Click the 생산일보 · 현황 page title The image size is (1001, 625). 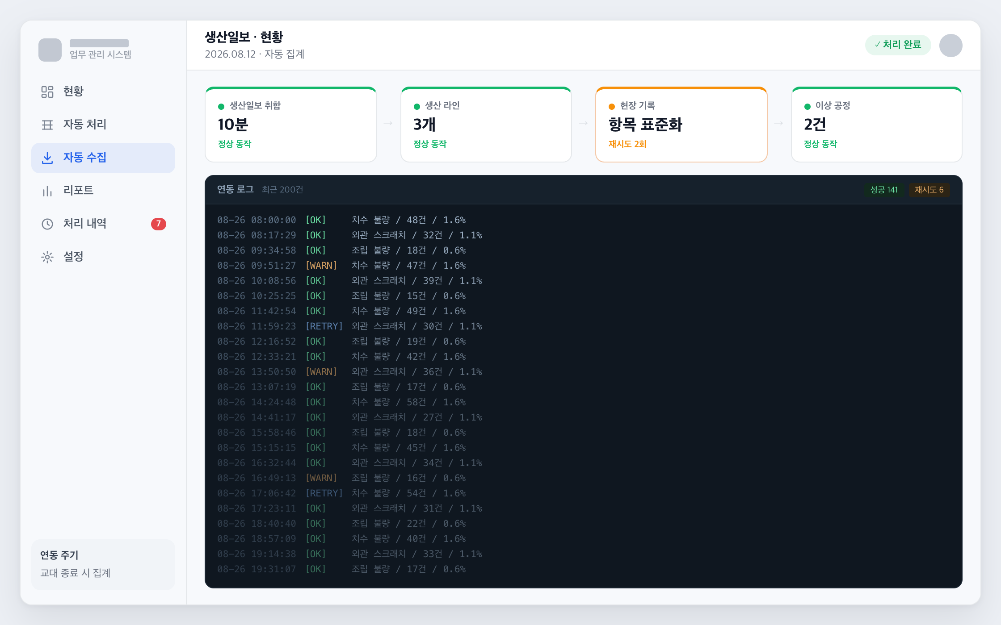tap(244, 37)
